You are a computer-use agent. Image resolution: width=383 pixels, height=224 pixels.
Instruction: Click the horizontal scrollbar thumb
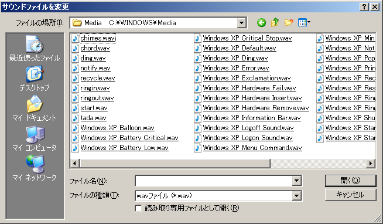click(175, 163)
